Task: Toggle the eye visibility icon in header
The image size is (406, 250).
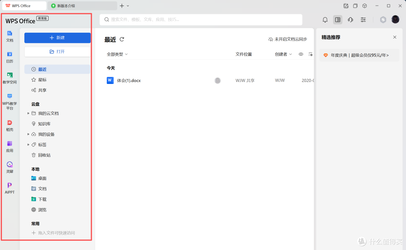Action: tap(301, 54)
